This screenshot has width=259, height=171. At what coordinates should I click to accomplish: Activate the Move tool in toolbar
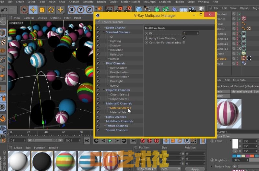tap(33, 10)
